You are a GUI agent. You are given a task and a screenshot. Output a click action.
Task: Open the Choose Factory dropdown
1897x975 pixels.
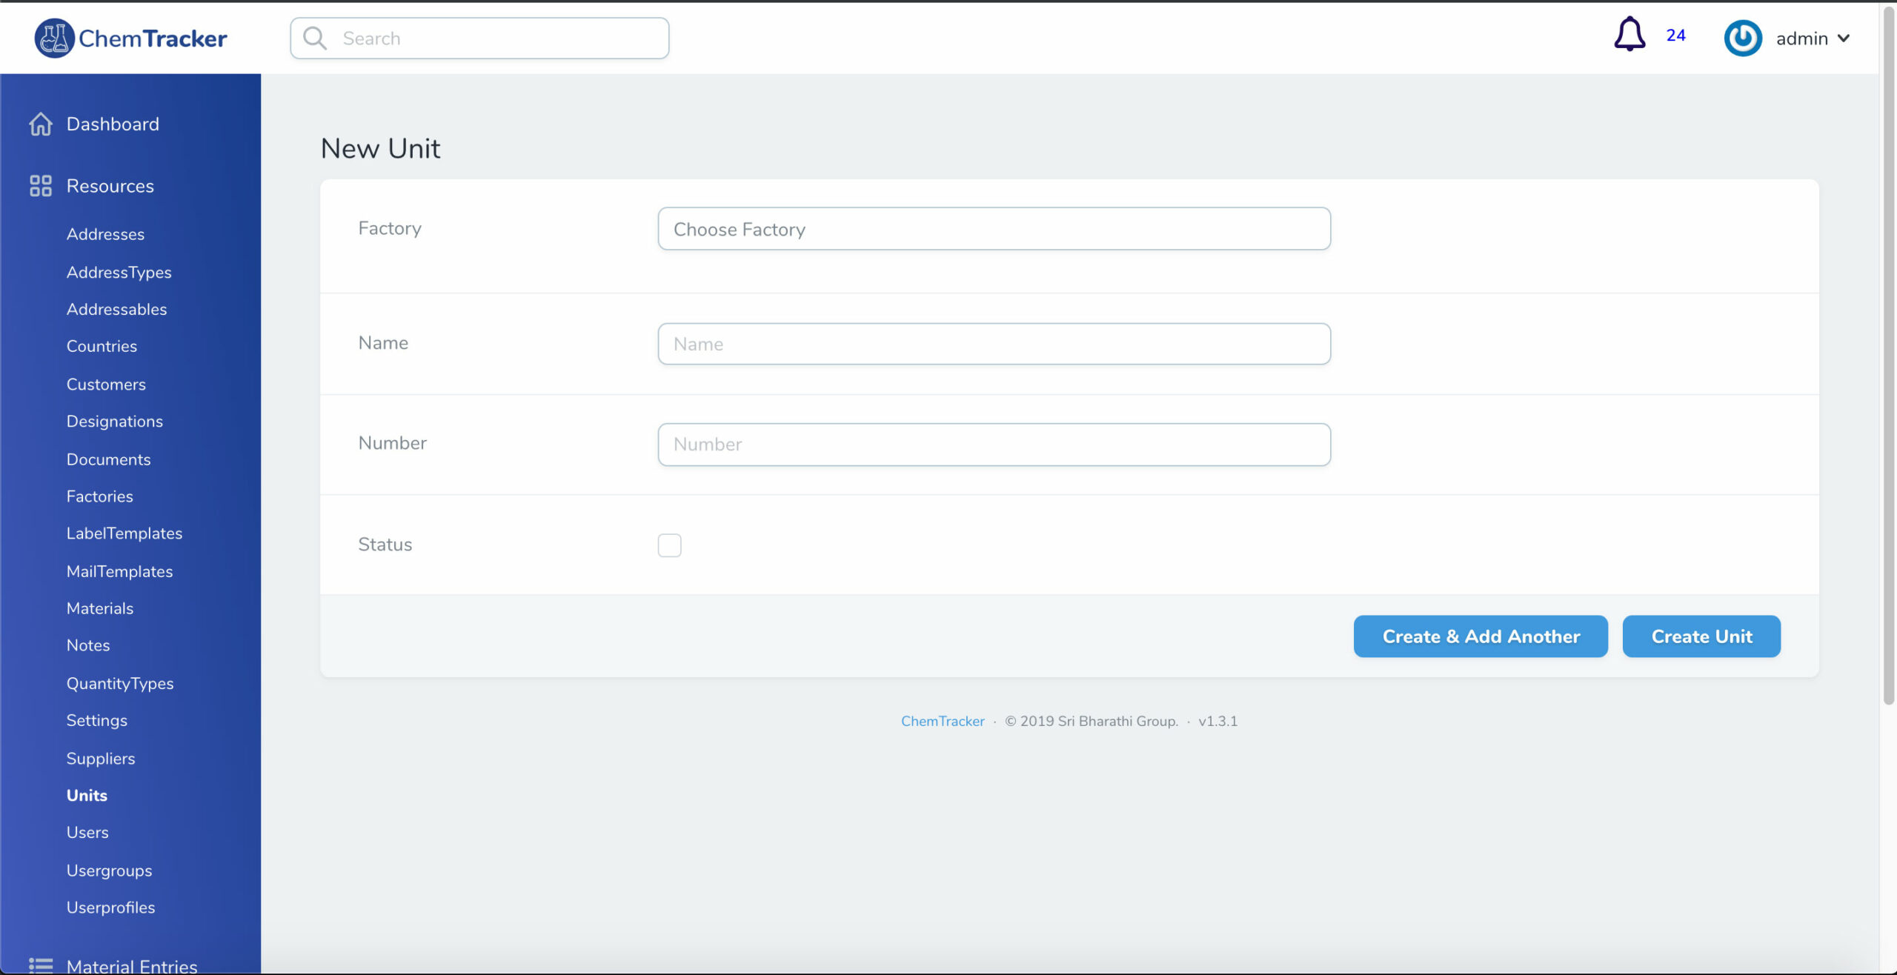[x=994, y=229]
